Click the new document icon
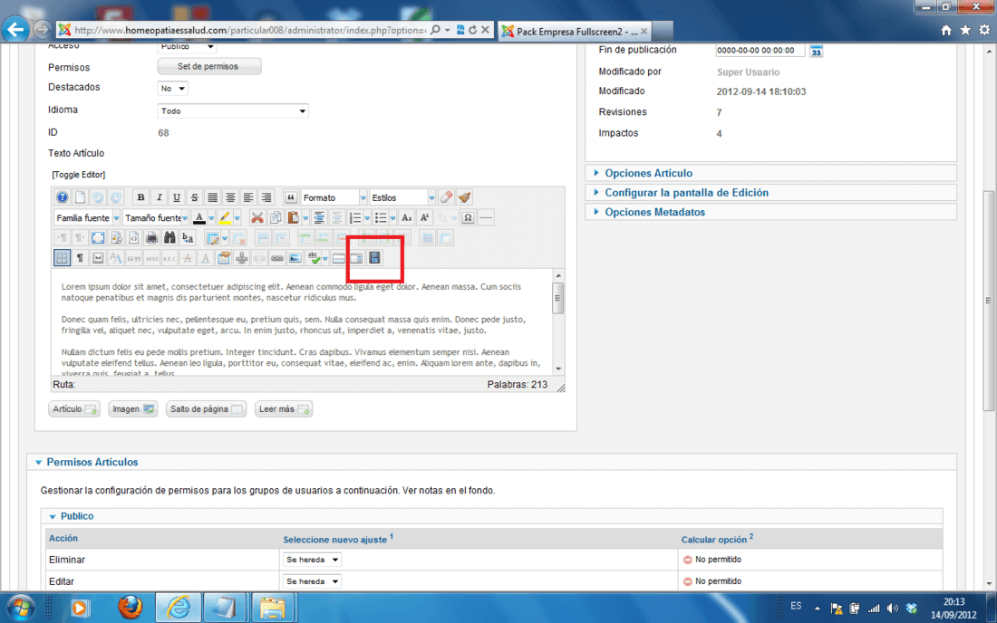997x623 pixels. point(80,197)
